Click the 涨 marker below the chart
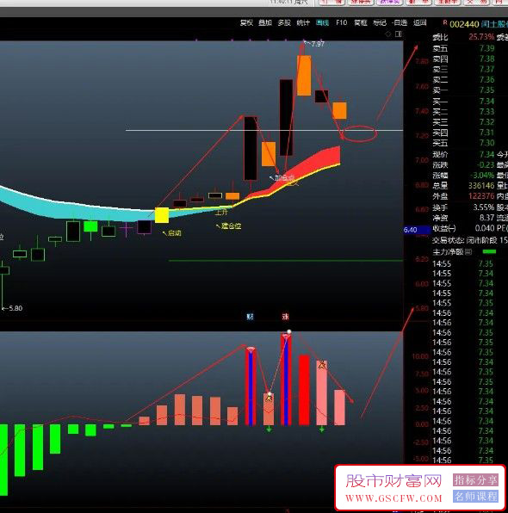508x513 pixels. 285,317
